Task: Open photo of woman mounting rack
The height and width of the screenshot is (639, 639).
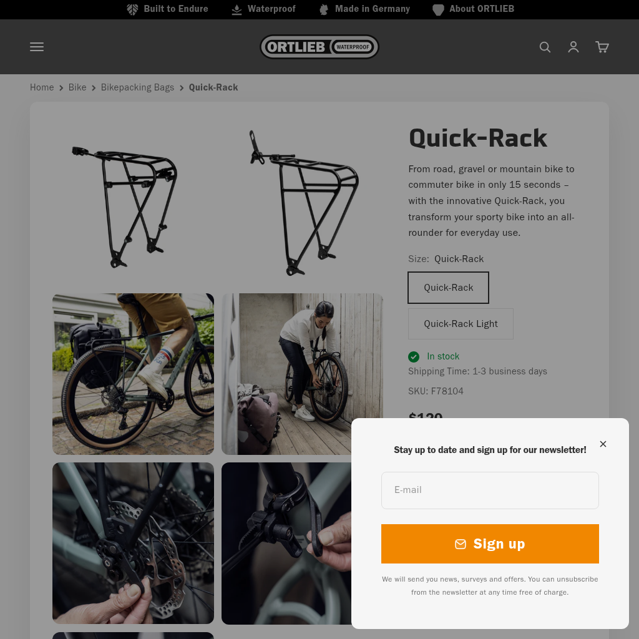Action: point(302,374)
